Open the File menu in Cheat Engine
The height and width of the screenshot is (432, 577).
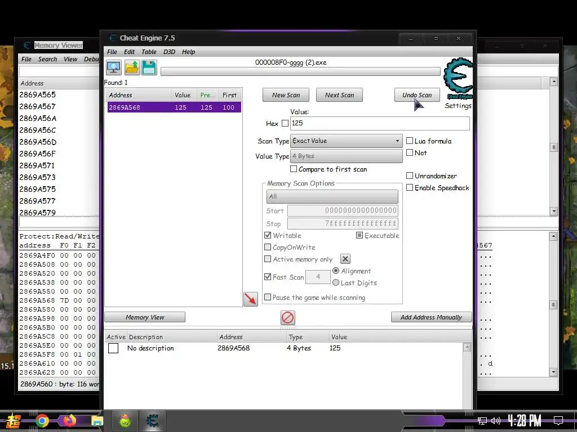coord(112,52)
